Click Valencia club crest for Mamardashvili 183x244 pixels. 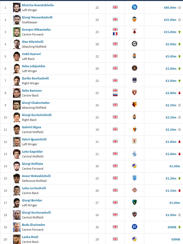134,20
